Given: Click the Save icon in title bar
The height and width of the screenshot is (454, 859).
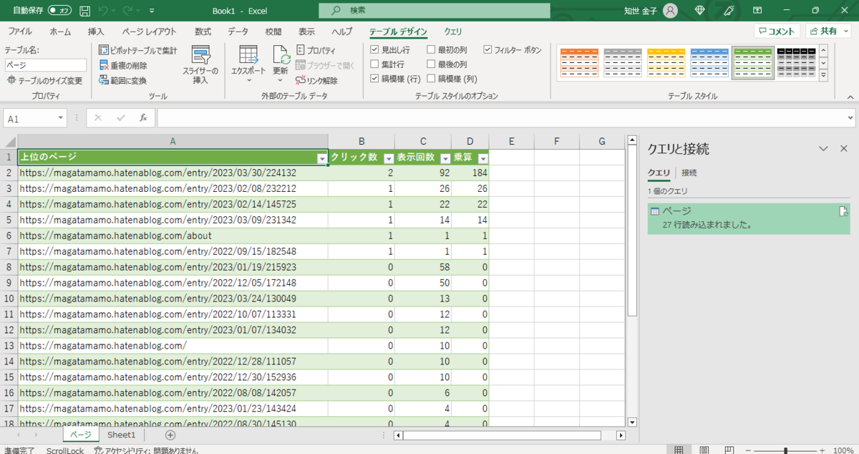Looking at the screenshot, I should 84,11.
